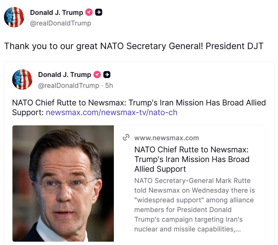Click the quoted post's @realDonaldTrump handle
The height and width of the screenshot is (245, 278).
coord(68,85)
